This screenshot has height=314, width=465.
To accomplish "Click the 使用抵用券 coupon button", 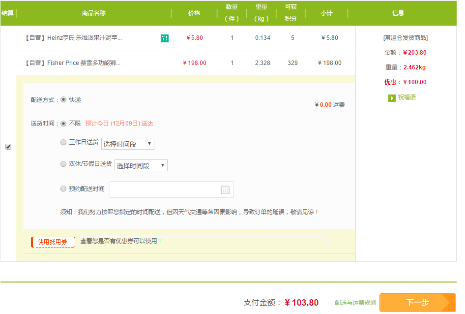I will [x=53, y=242].
